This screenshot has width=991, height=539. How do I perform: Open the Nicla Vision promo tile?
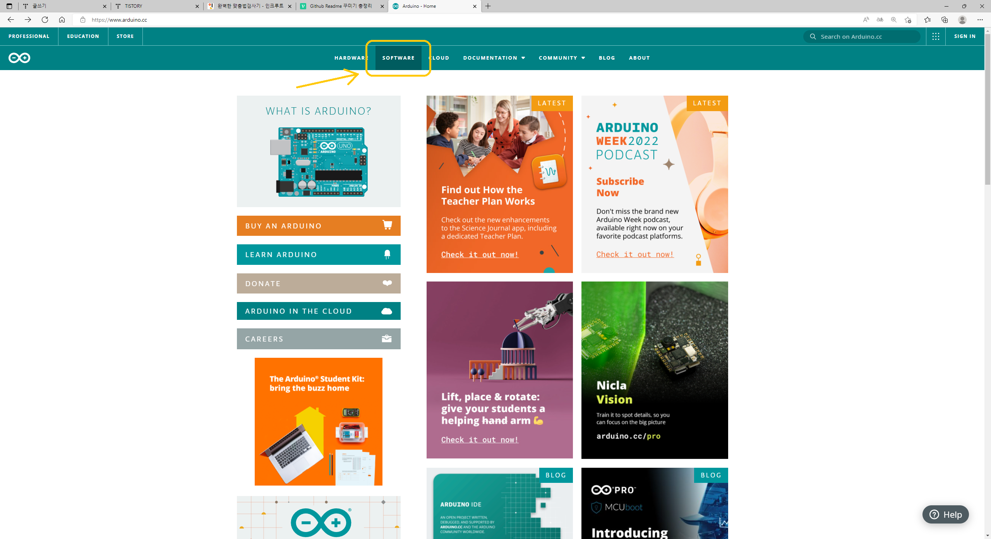(654, 370)
